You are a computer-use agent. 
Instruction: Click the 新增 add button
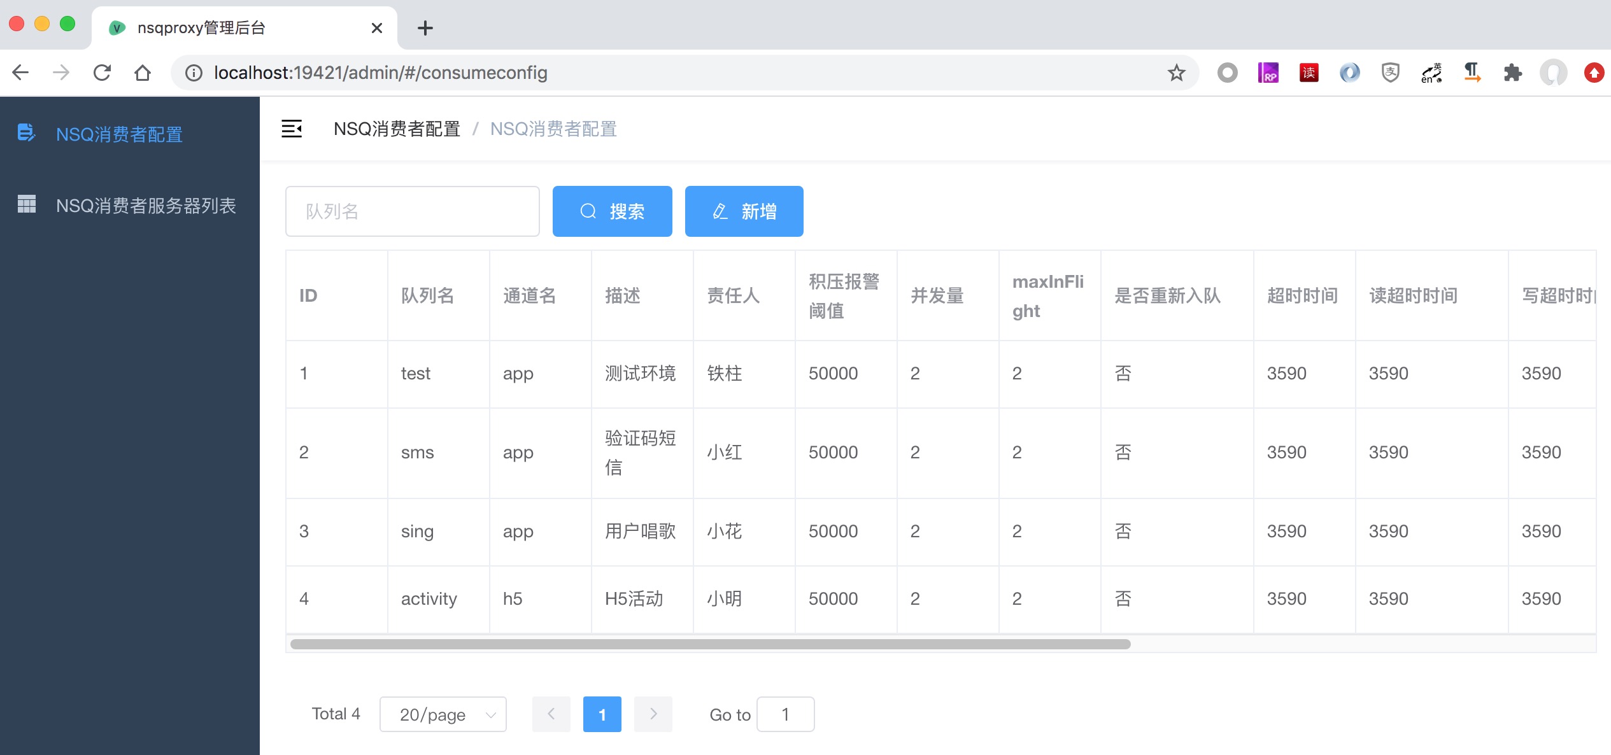[744, 211]
